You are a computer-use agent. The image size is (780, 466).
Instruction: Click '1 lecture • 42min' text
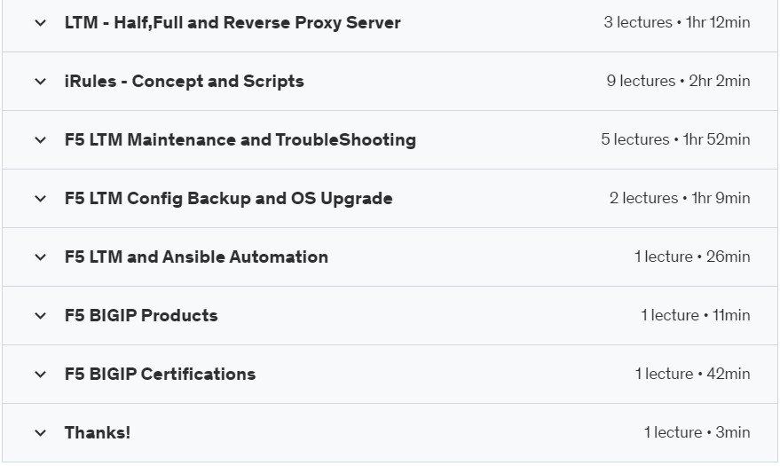692,374
